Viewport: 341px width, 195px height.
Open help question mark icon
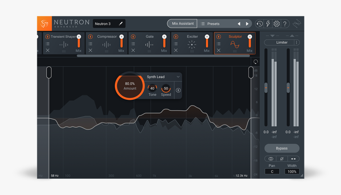[285, 24]
